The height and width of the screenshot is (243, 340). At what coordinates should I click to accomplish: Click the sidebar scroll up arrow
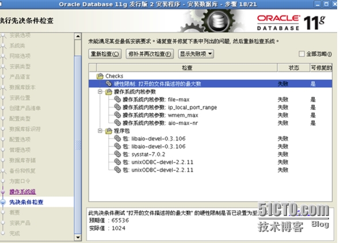78,36
